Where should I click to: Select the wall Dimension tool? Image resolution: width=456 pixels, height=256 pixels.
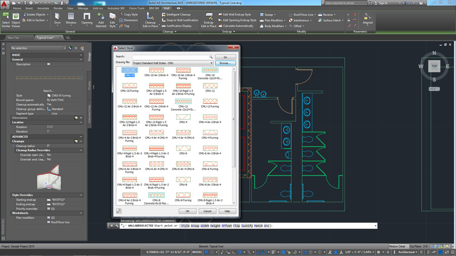coord(128,20)
